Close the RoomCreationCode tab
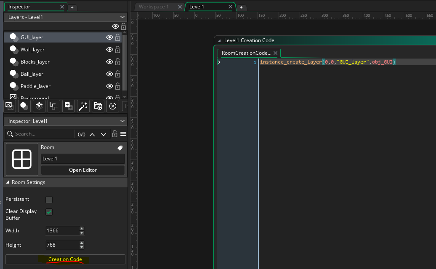436x269 pixels. [x=276, y=53]
